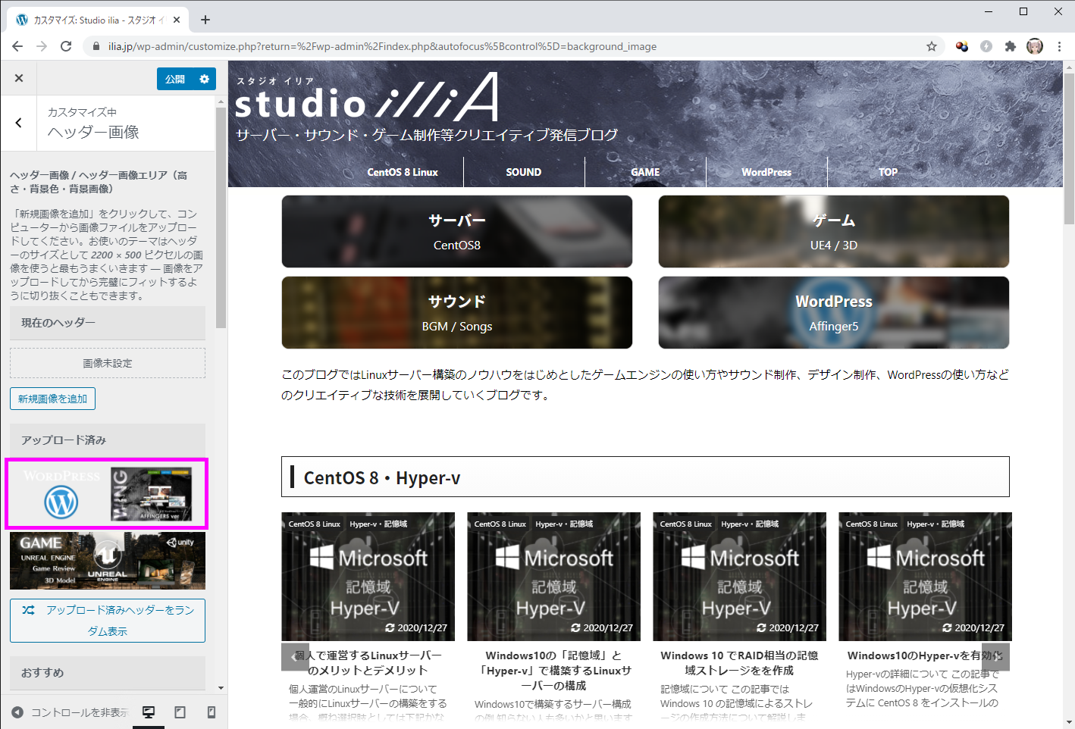Open article 個人で運営するLinuxサーバー
1075x729 pixels.
point(368,663)
